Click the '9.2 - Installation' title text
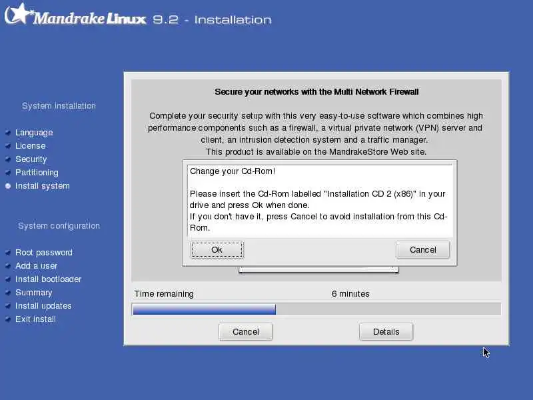The image size is (533, 400). point(212,20)
